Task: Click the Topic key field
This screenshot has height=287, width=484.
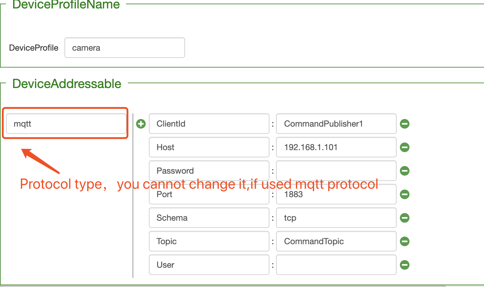Action: pyautogui.click(x=209, y=241)
